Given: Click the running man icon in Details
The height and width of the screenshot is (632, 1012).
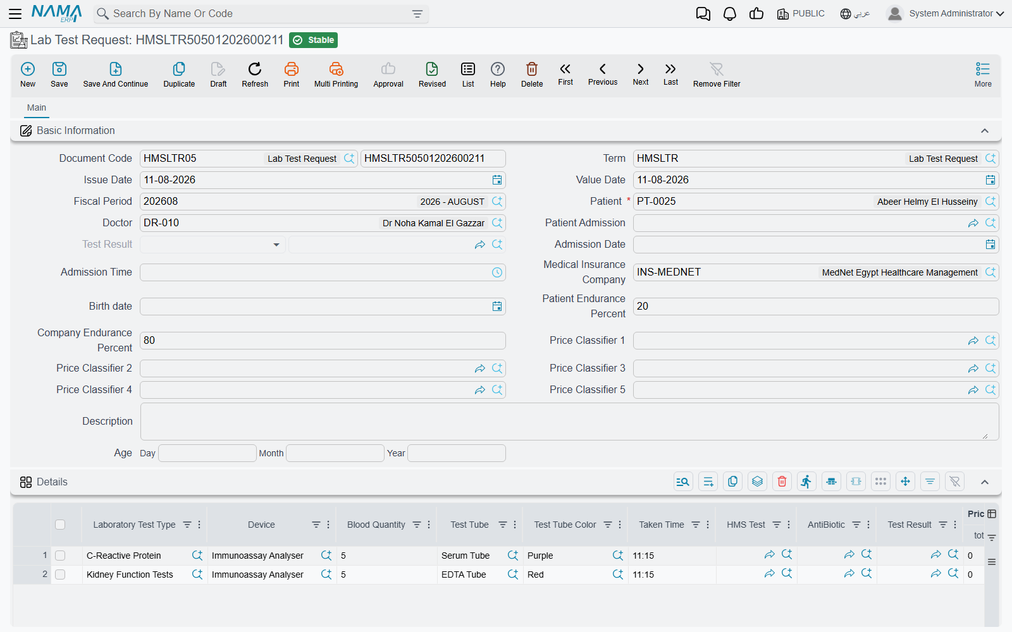Looking at the screenshot, I should click(x=806, y=482).
